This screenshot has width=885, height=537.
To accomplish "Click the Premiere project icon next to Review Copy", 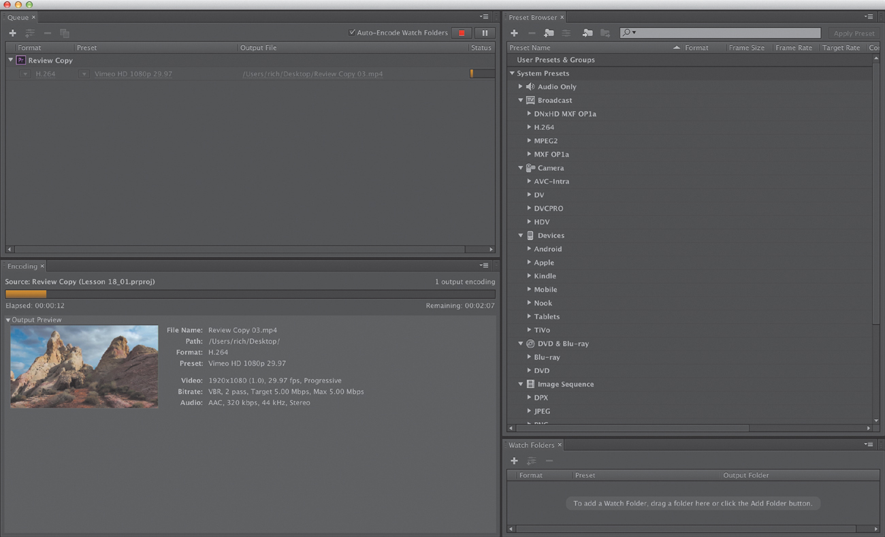I will [x=21, y=60].
